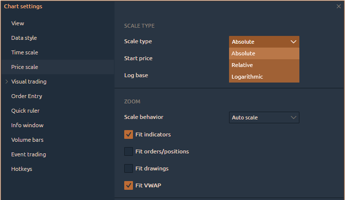Uncheck the Fit indicators checkbox
345x200 pixels.
(x=129, y=134)
